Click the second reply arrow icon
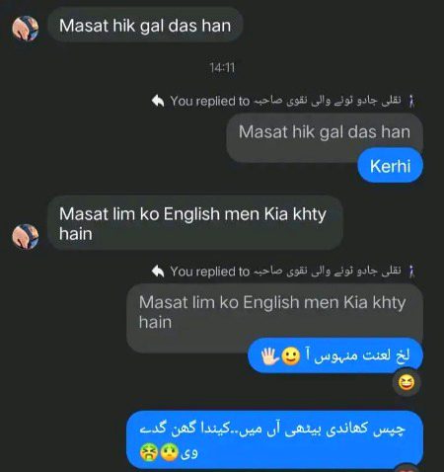 [158, 272]
